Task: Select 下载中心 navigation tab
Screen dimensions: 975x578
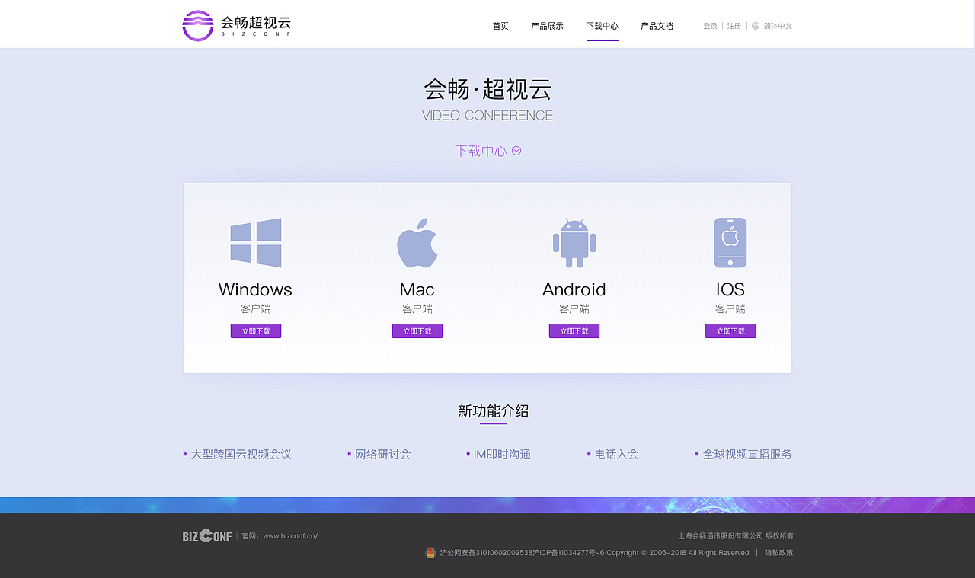Action: [x=603, y=26]
